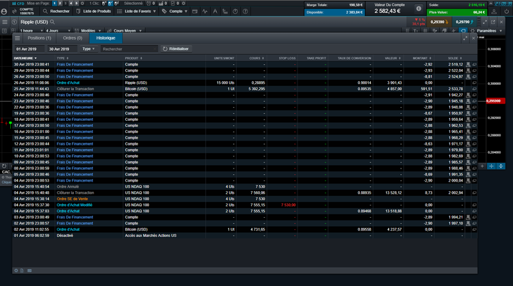513x286 pixels.
Task: Open the Type filter dropdown
Action: 89,49
